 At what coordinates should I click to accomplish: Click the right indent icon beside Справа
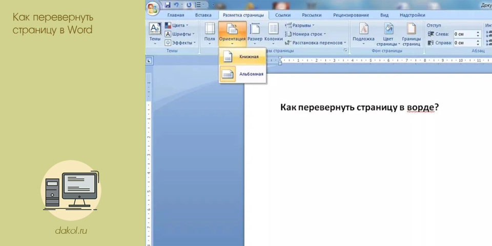(430, 43)
